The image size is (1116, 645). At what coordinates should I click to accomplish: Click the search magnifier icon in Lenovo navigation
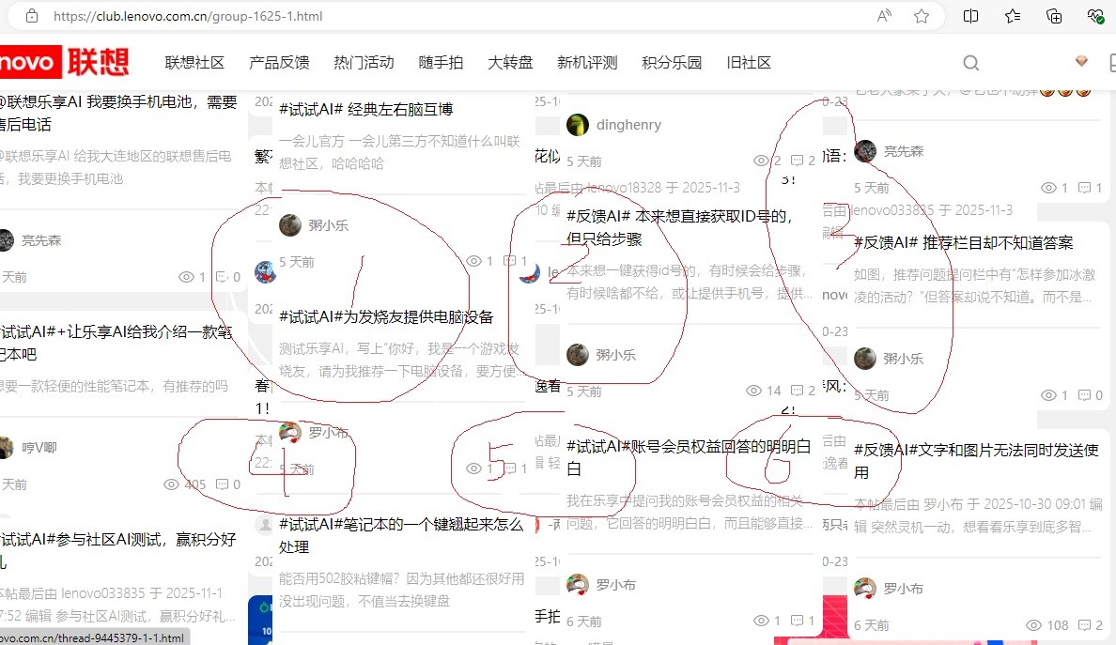(971, 63)
